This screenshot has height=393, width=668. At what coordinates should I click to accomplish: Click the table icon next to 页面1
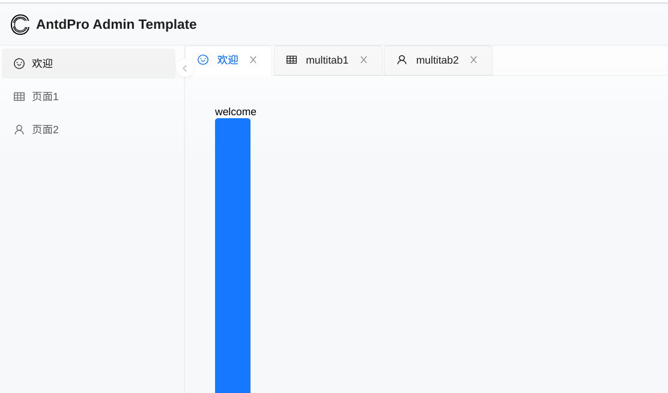point(19,96)
